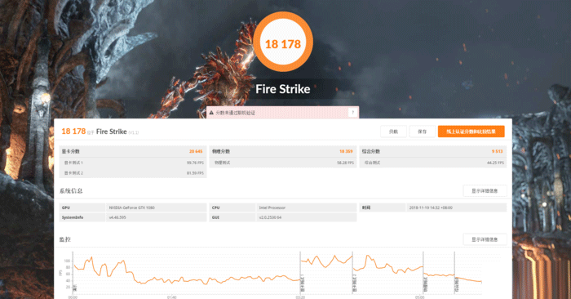
Task: Select the graphics test 2 row 81.59 FPS
Action: (x=133, y=173)
